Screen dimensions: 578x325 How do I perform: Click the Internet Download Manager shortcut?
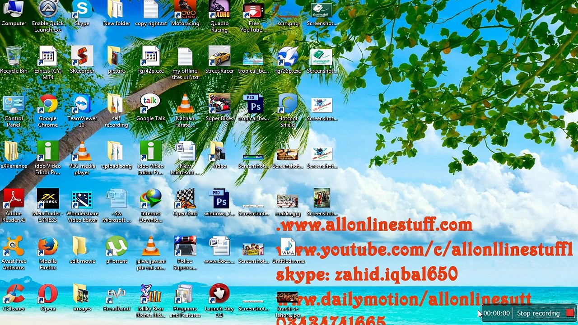pyautogui.click(x=151, y=206)
